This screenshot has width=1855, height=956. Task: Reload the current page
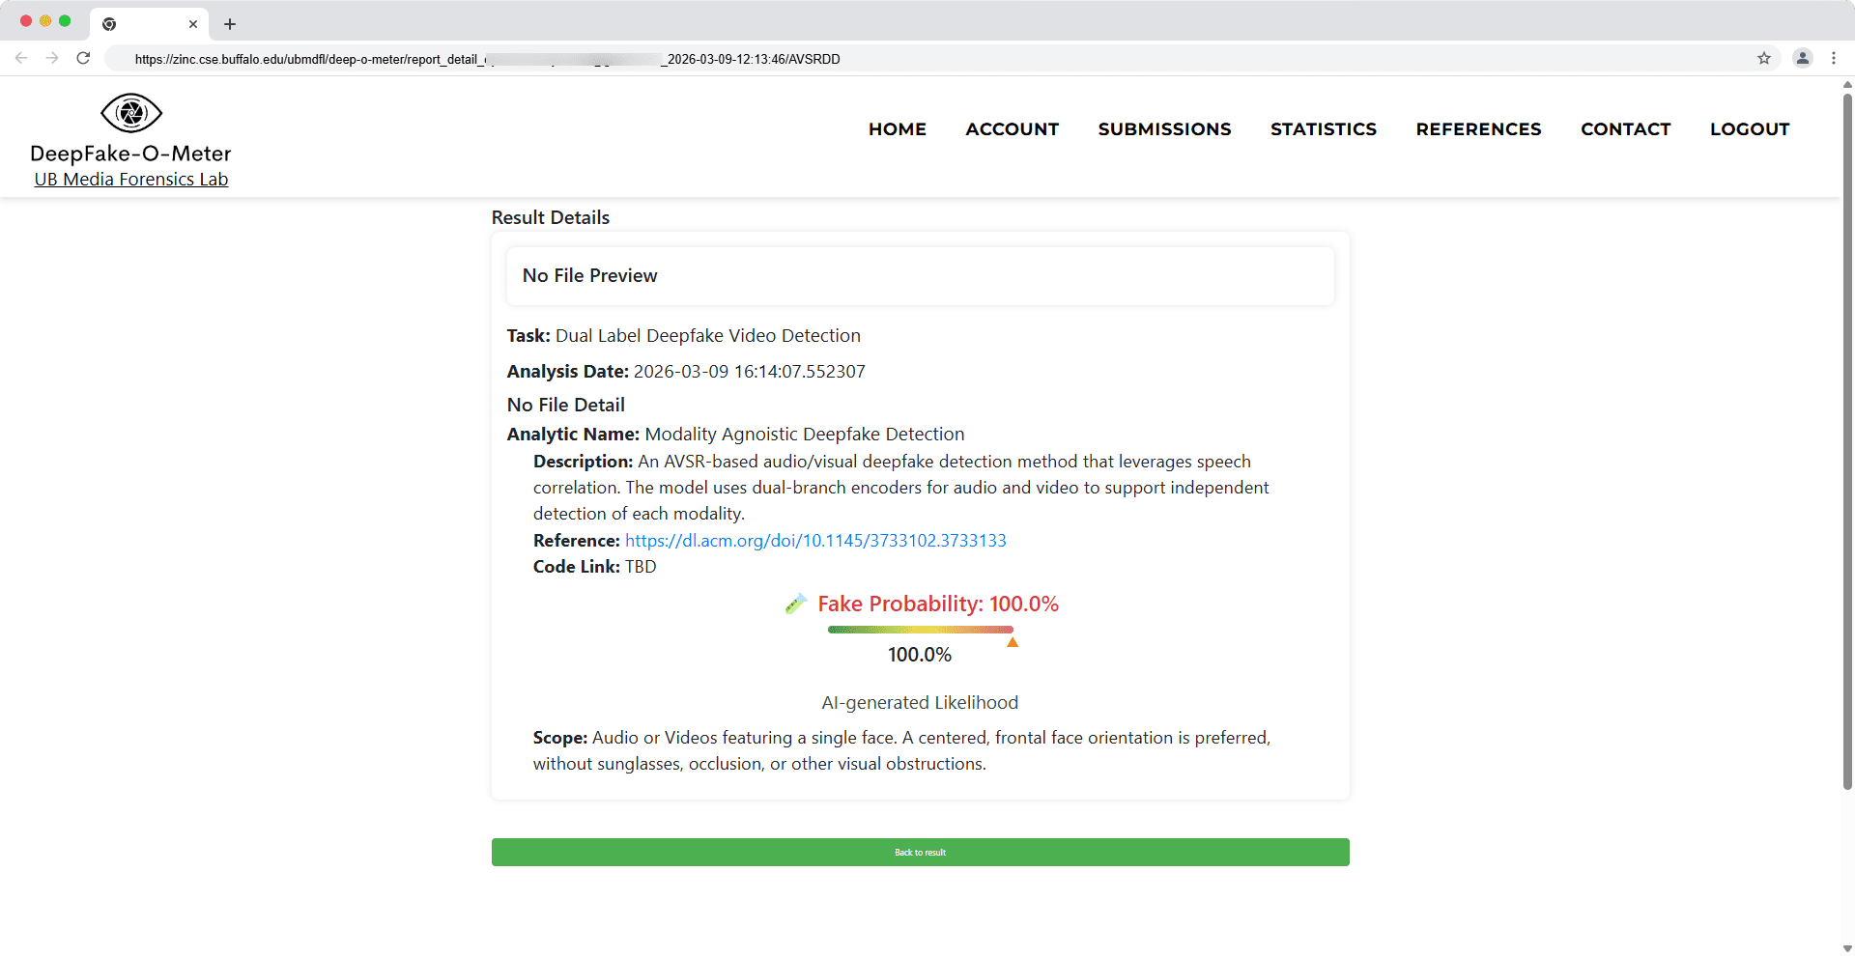click(84, 58)
